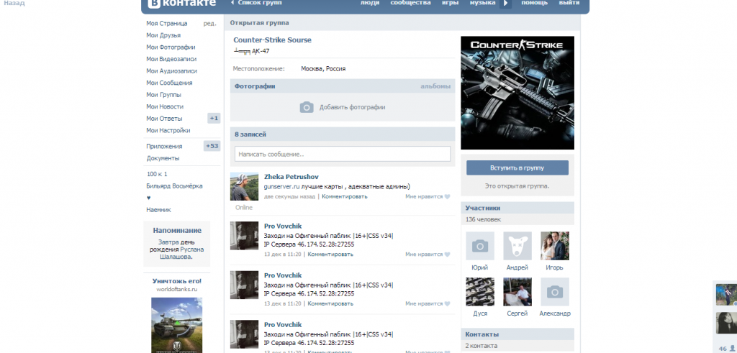Open the альбомы link in photos section

[x=435, y=86]
